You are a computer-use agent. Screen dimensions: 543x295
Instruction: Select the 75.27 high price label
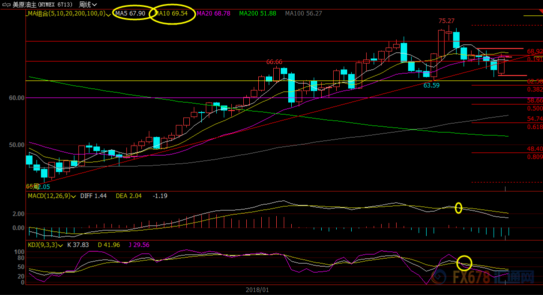tap(447, 21)
